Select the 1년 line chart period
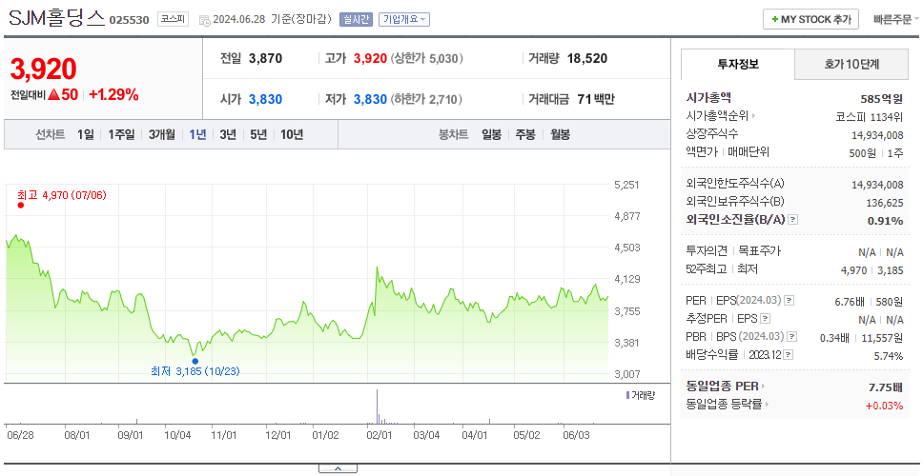This screenshot has height=476, width=923. coord(197,134)
